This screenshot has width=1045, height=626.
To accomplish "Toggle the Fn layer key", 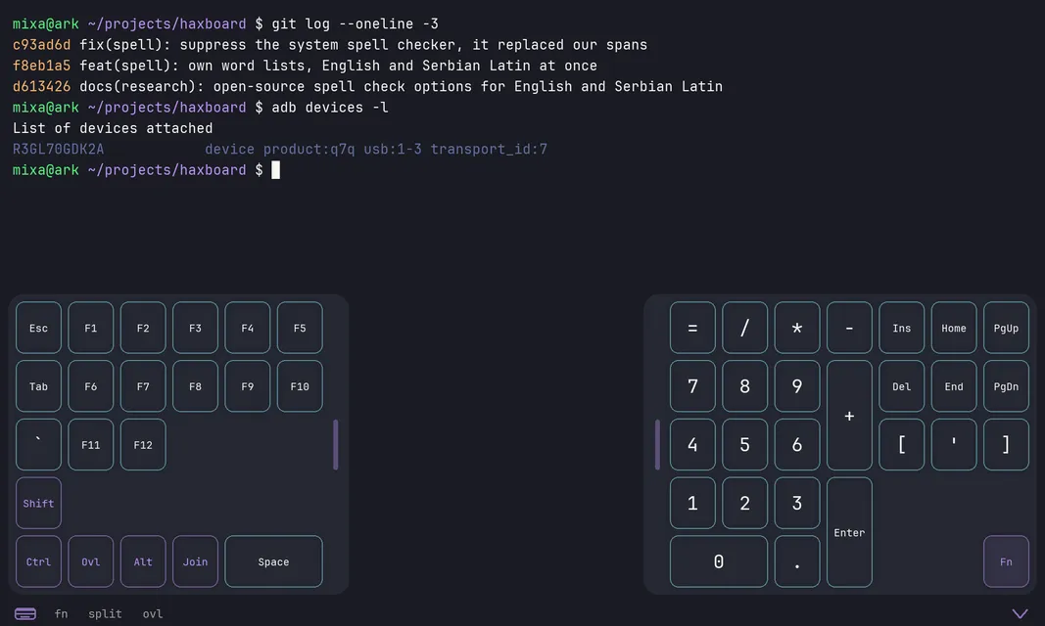I will pos(1007,561).
